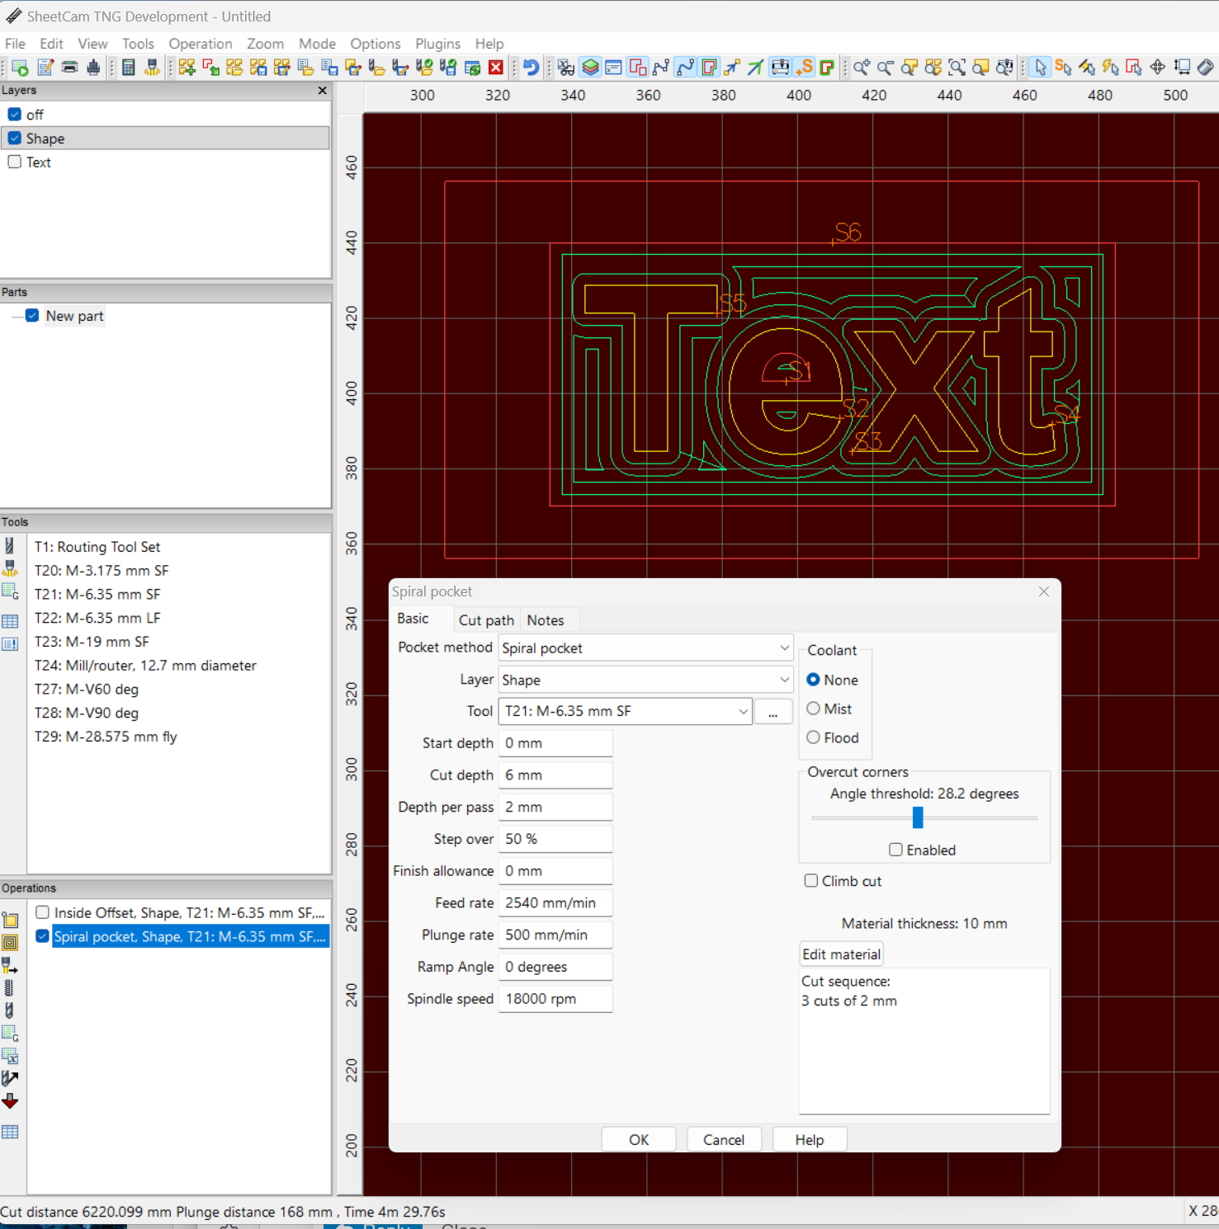Viewport: 1219px width, 1229px height.
Task: Select the pan (four-arrow) view tool
Action: pos(1158,68)
